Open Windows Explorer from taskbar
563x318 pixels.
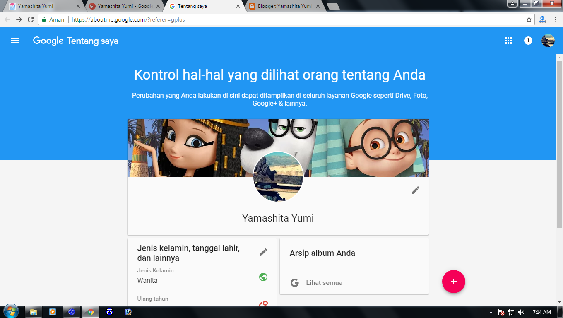pyautogui.click(x=34, y=312)
